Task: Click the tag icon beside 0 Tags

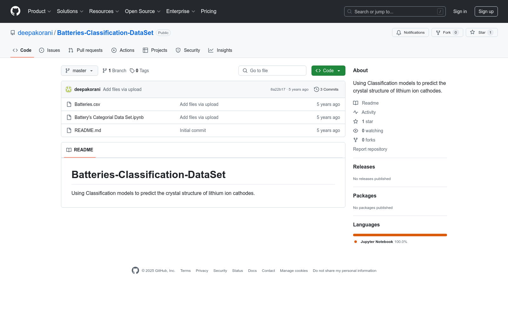Action: (132, 71)
